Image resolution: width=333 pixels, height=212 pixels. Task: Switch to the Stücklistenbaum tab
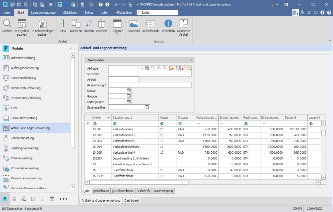click(122, 191)
